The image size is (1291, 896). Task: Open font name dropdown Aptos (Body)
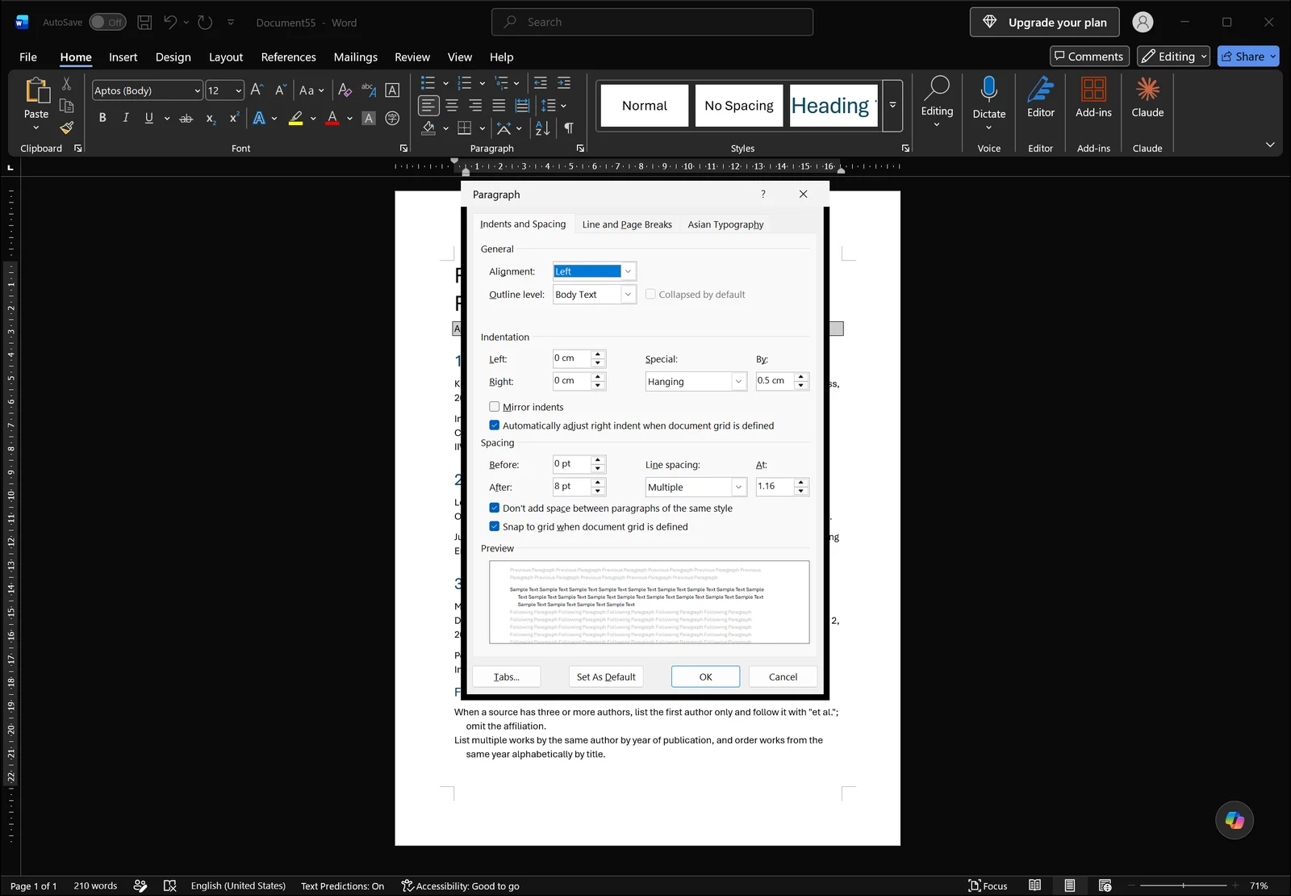coord(197,90)
